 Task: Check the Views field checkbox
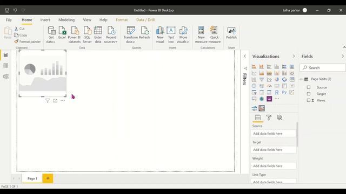point(309,100)
